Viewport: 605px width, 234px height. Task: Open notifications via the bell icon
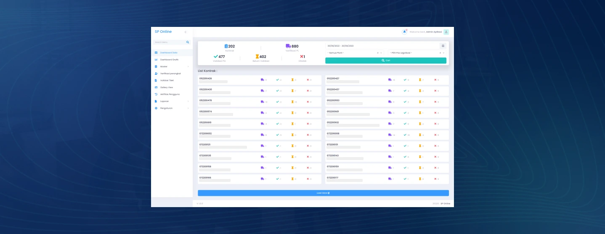coord(405,32)
